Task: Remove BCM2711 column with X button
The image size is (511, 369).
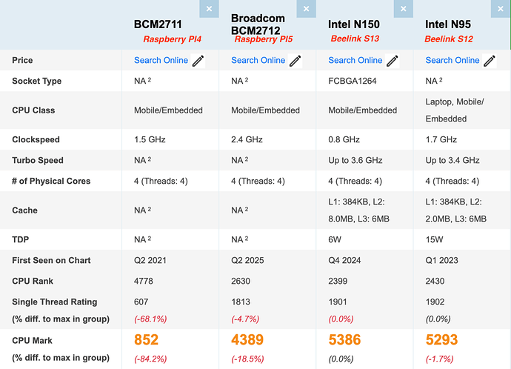Action: (209, 9)
